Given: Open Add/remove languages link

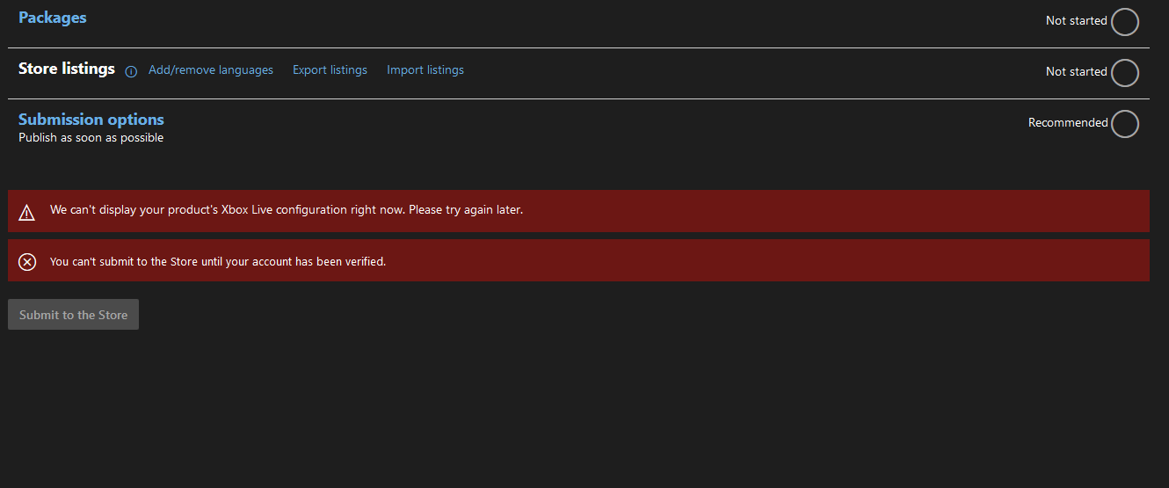Looking at the screenshot, I should click(x=211, y=70).
